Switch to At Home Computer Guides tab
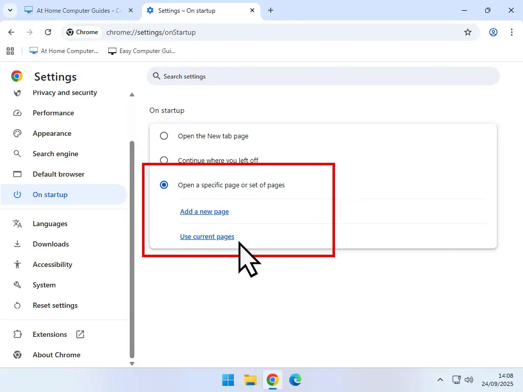This screenshot has height=392, width=523. (x=79, y=10)
